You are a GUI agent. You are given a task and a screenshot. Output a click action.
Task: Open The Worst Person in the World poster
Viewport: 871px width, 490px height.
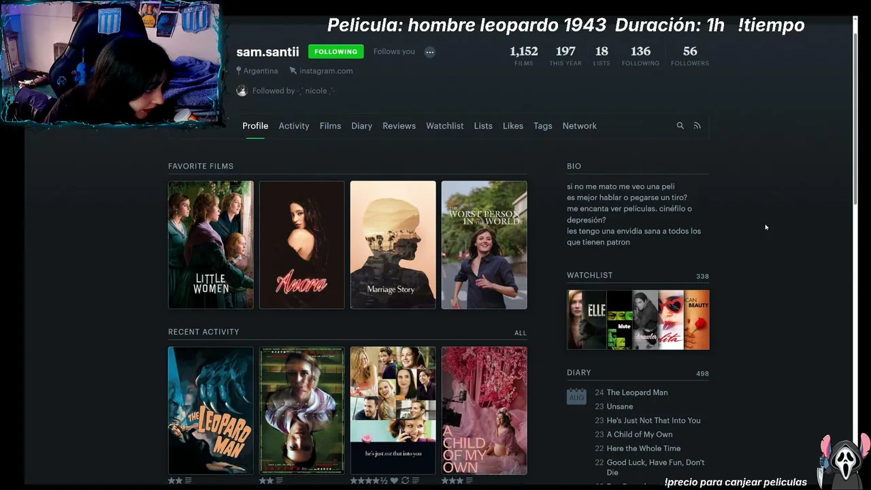[x=484, y=245]
